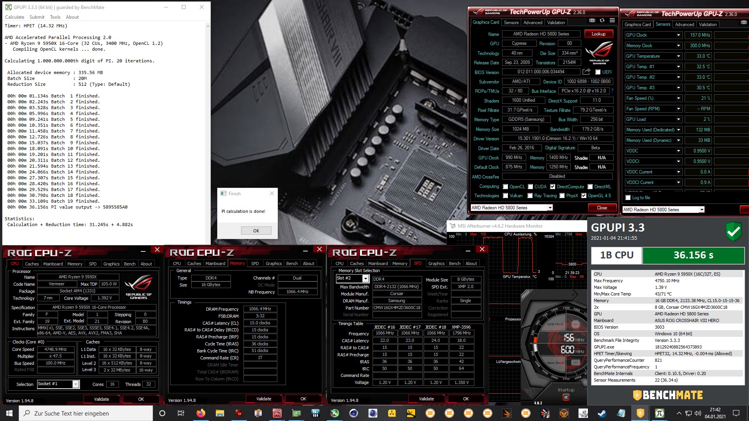Click the network tray icon
The image size is (749, 421).
[689, 413]
